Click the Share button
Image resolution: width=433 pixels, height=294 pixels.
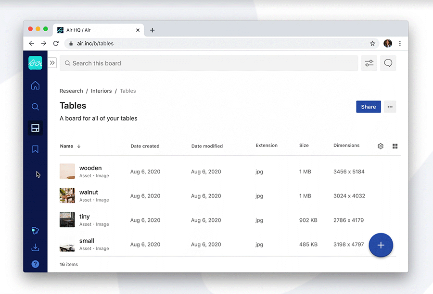coord(368,107)
